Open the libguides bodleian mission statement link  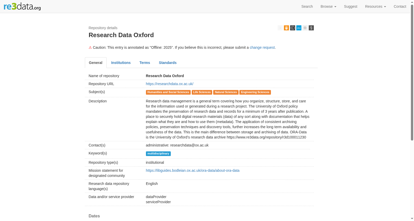click(193, 170)
